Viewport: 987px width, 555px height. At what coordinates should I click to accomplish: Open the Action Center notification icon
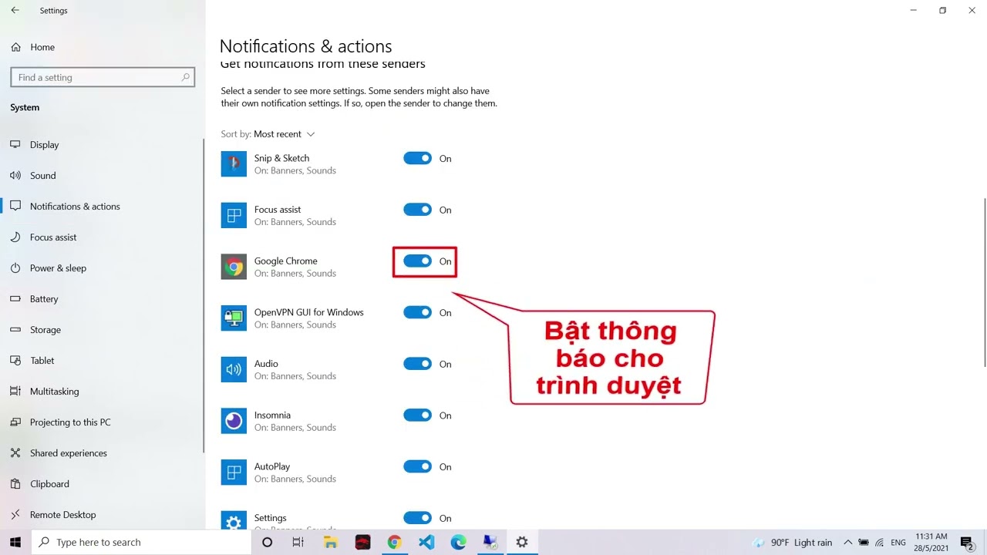click(x=967, y=543)
